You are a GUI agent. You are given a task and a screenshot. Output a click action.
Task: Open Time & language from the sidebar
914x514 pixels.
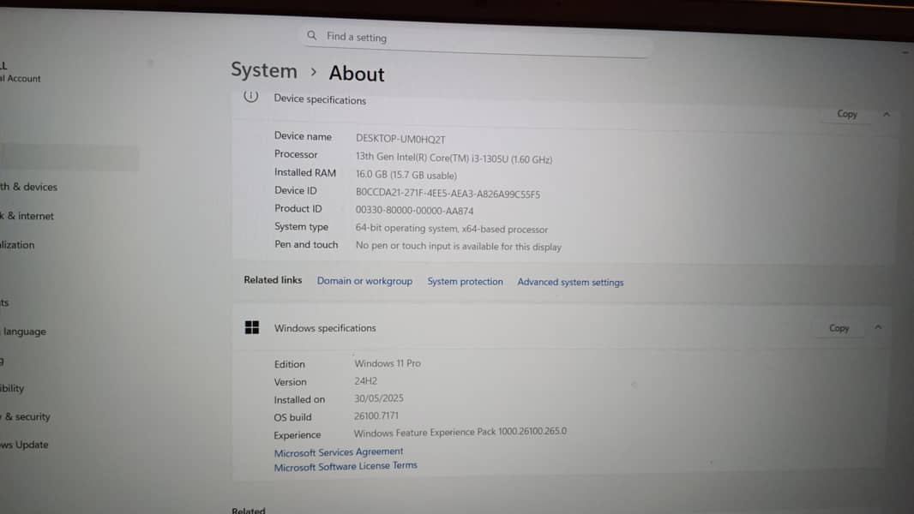24,332
